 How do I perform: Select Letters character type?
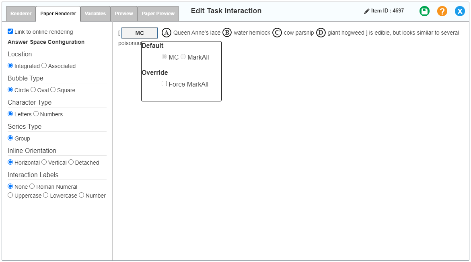tap(10, 114)
